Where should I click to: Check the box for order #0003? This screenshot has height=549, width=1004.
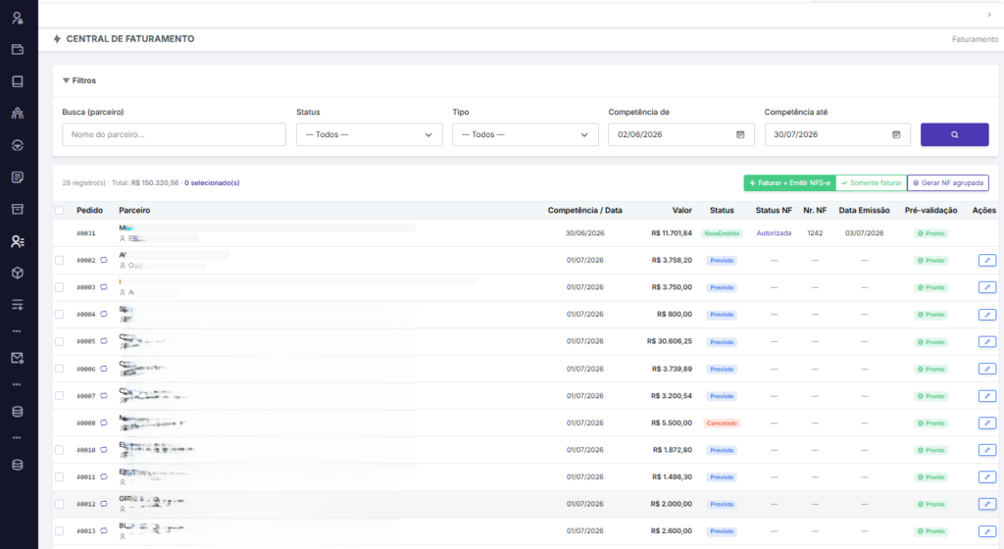tap(60, 287)
